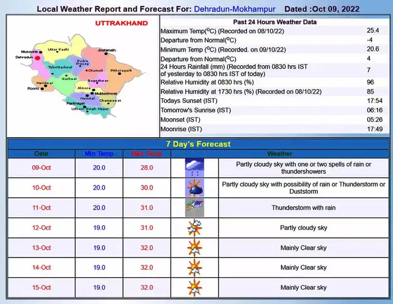Click the 14-Oct mainly clear sun icon
393x304 pixels.
coord(194,268)
